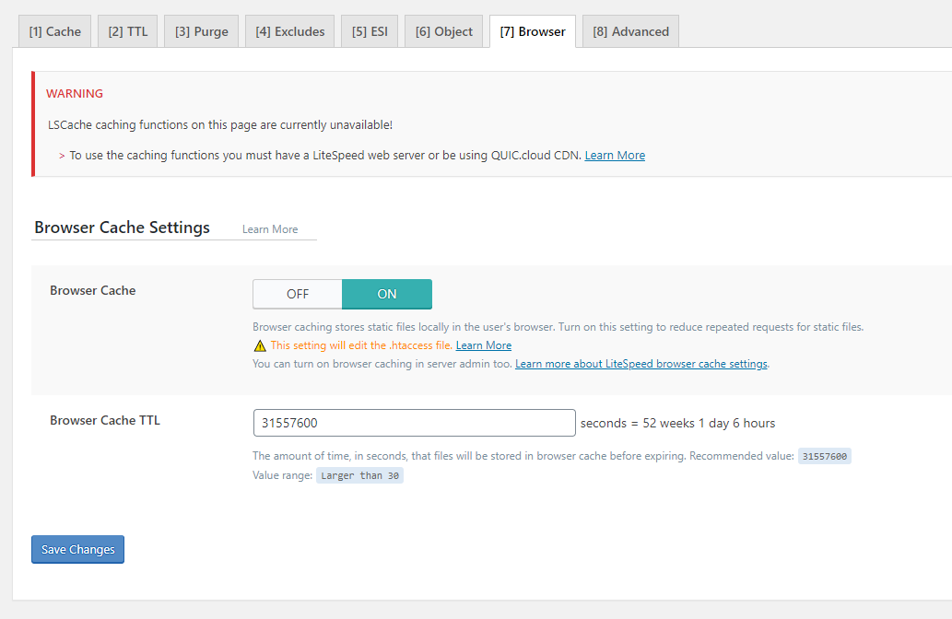
Task: Click 'LSCache caching functions... currently unavailable' text
Action: [x=220, y=125]
